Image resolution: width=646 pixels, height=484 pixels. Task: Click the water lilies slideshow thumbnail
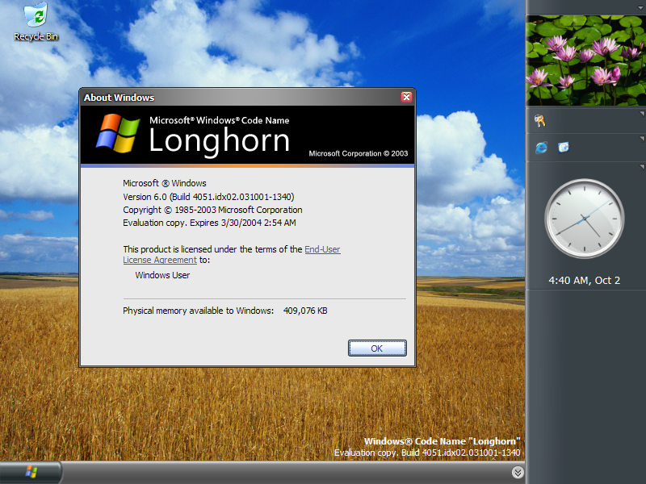[586, 60]
